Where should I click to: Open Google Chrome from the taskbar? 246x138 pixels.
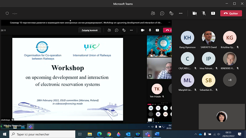[x=109, y=134]
